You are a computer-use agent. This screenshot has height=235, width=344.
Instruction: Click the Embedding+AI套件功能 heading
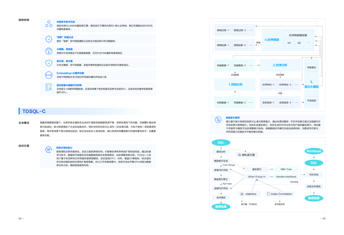point(70,73)
